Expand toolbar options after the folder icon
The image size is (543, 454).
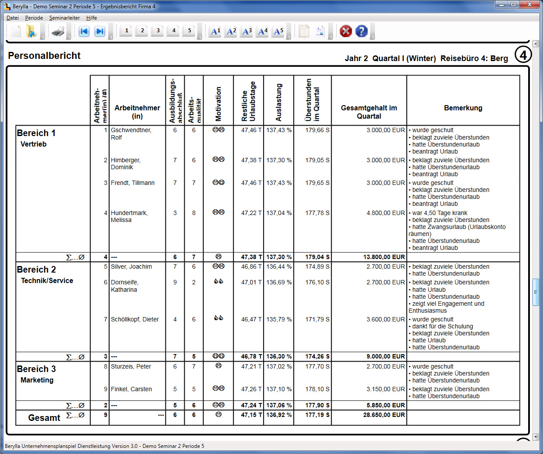43,31
